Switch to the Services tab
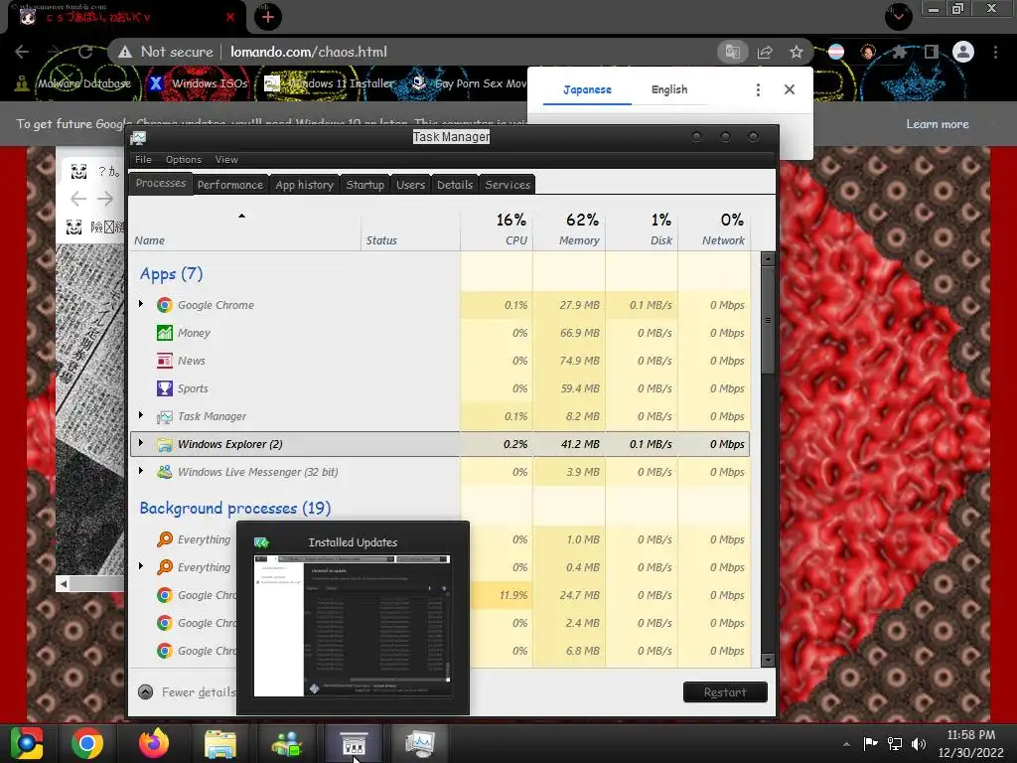 click(x=508, y=185)
